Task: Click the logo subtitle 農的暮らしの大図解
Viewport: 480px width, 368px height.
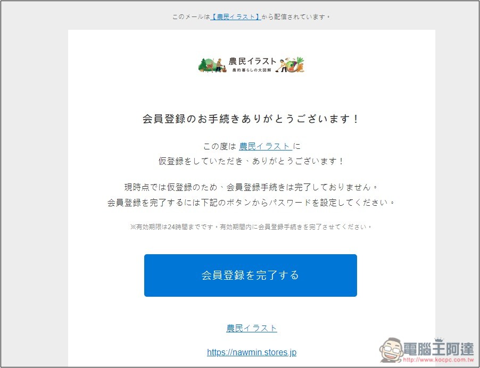Action: [252, 71]
